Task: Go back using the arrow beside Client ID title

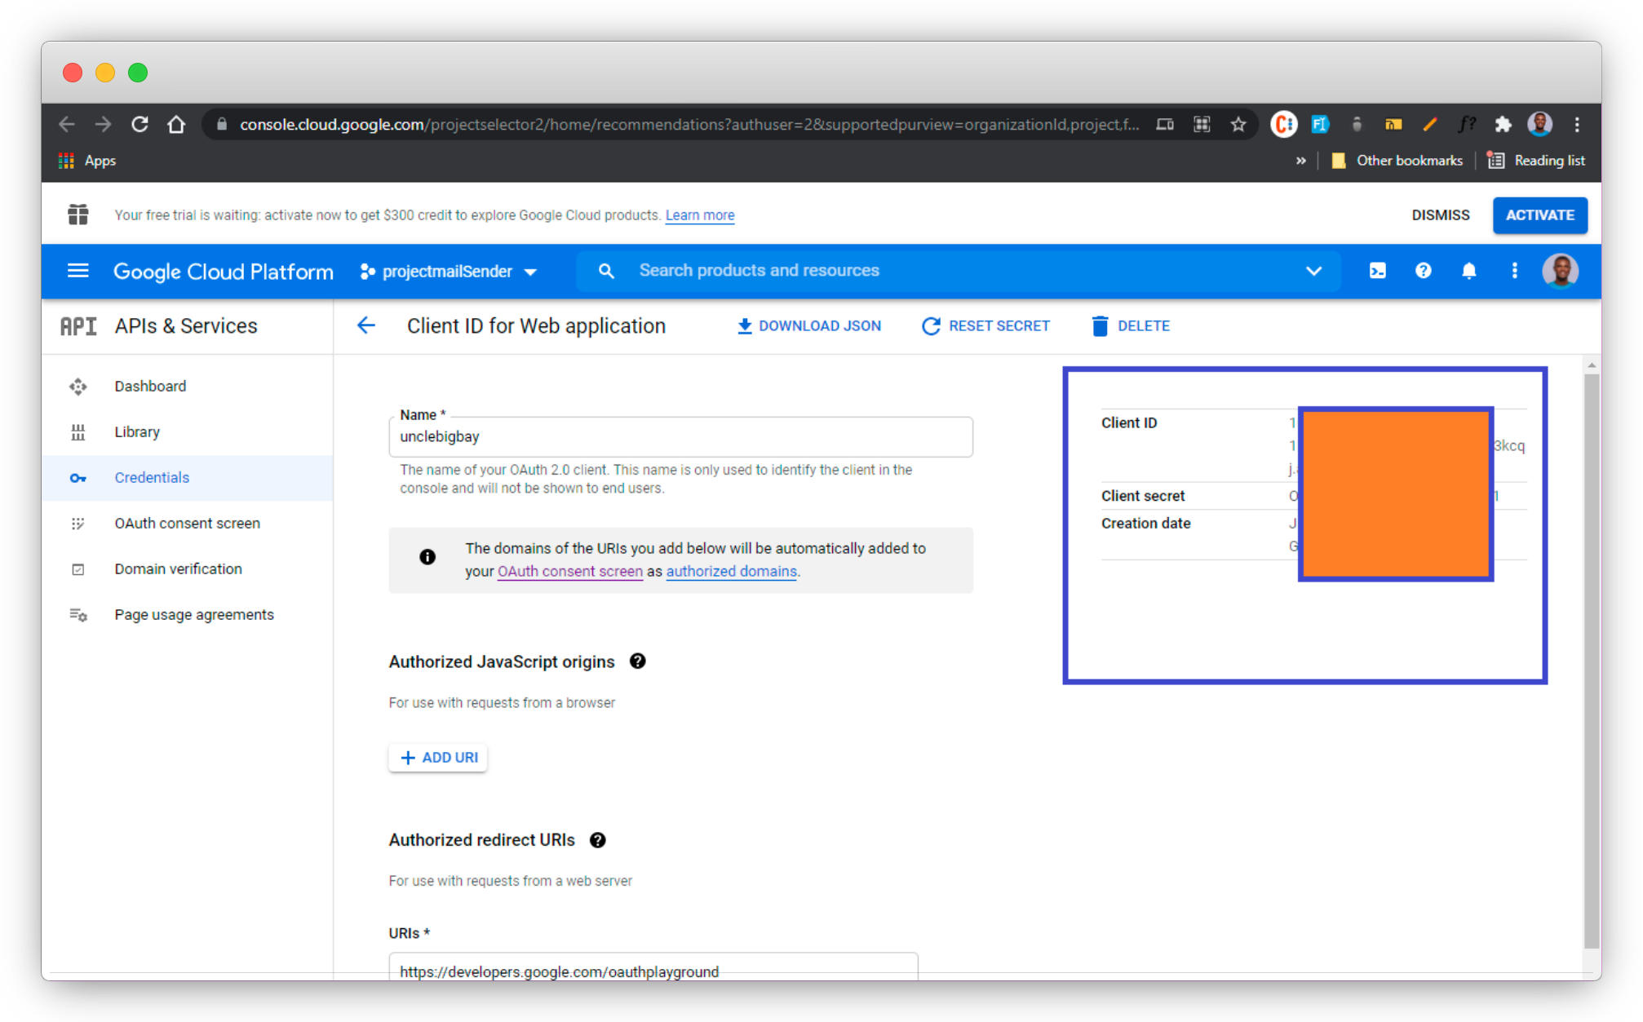Action: pyautogui.click(x=366, y=326)
